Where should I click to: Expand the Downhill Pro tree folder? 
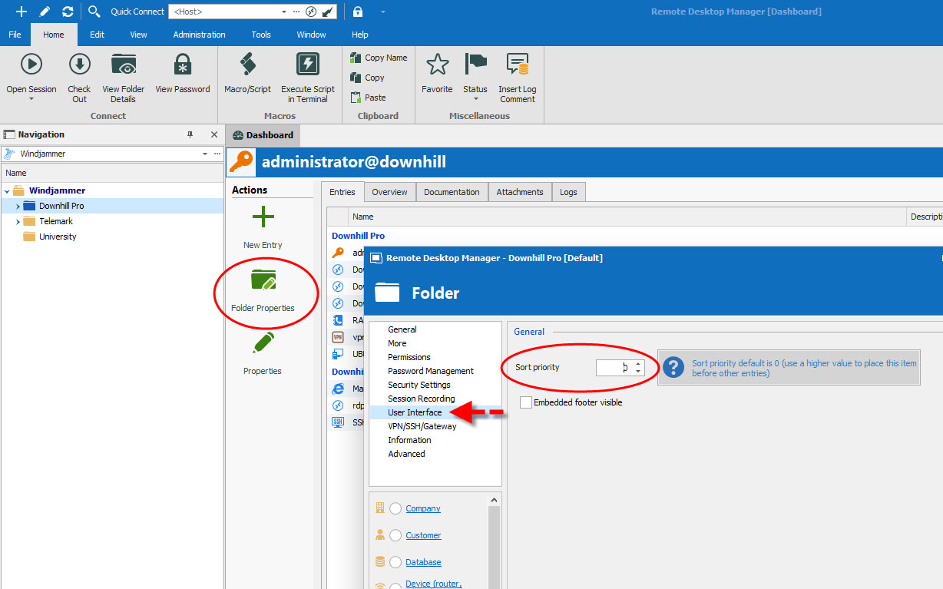pos(18,207)
